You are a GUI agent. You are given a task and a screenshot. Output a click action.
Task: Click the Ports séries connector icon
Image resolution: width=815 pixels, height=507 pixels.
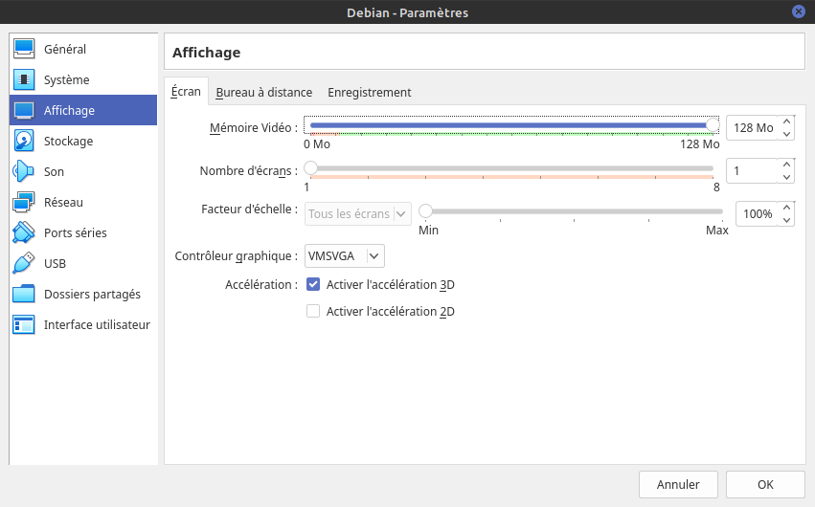click(x=24, y=232)
